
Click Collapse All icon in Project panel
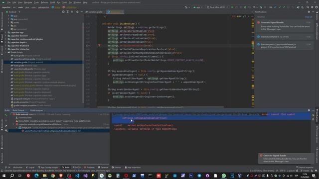coord(72,12)
